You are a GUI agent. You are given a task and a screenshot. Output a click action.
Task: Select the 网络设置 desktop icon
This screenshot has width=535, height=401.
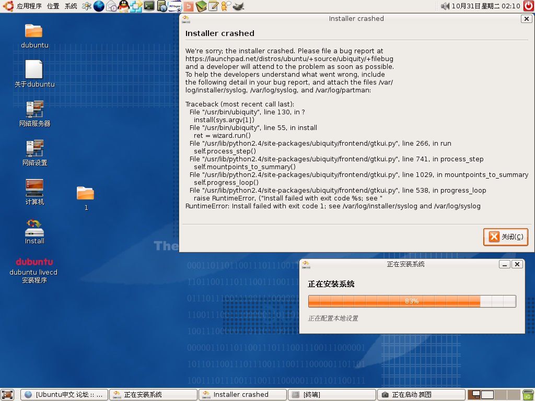pyautogui.click(x=34, y=153)
